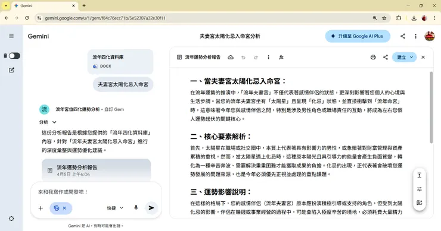Go back with the browser back arrow
Screen dimensions: 441x231
(6, 18)
